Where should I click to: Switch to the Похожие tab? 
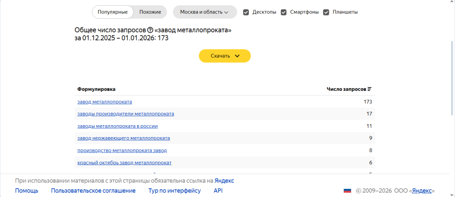point(150,12)
